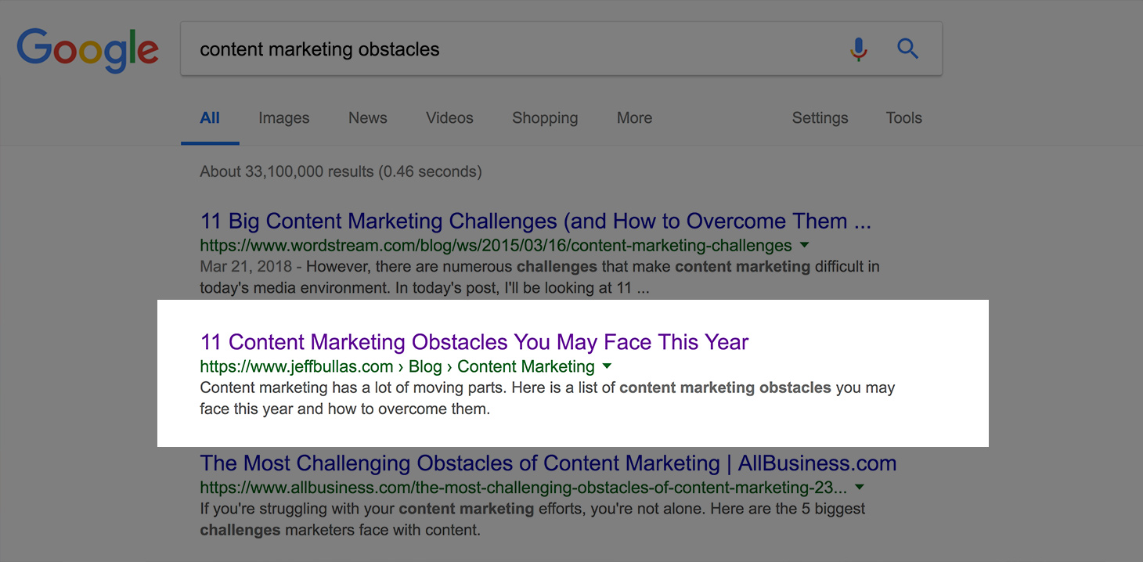Image resolution: width=1143 pixels, height=562 pixels.
Task: Open search Settings
Action: (x=820, y=118)
